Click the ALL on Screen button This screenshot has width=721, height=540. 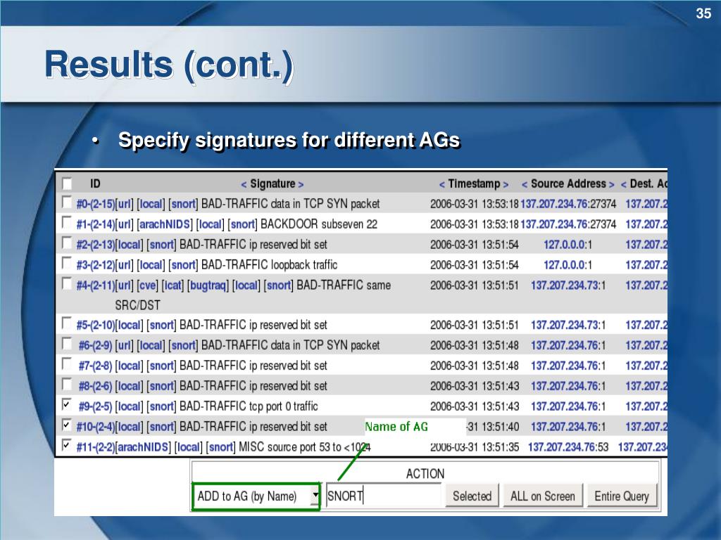pos(543,496)
